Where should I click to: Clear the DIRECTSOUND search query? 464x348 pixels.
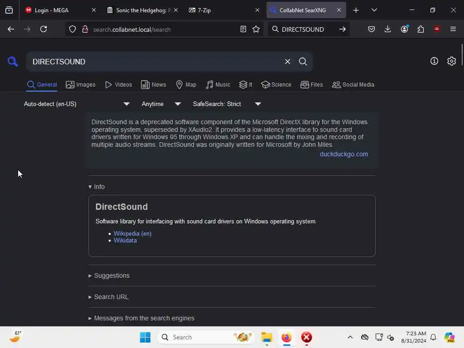[287, 62]
